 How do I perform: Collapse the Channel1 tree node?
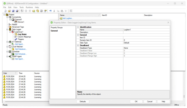(10, 20)
